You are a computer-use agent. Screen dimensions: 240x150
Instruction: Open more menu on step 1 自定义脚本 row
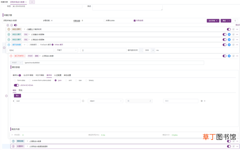(x=237, y=29)
